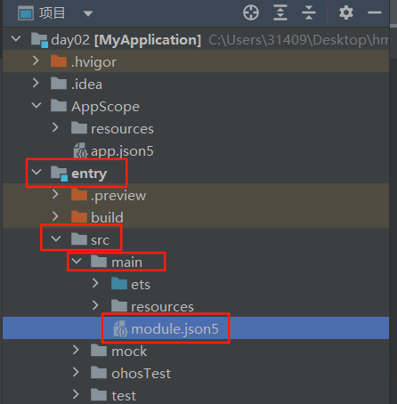The image size is (397, 404).
Task: Expand the .preview folder chevron
Action: (55, 194)
